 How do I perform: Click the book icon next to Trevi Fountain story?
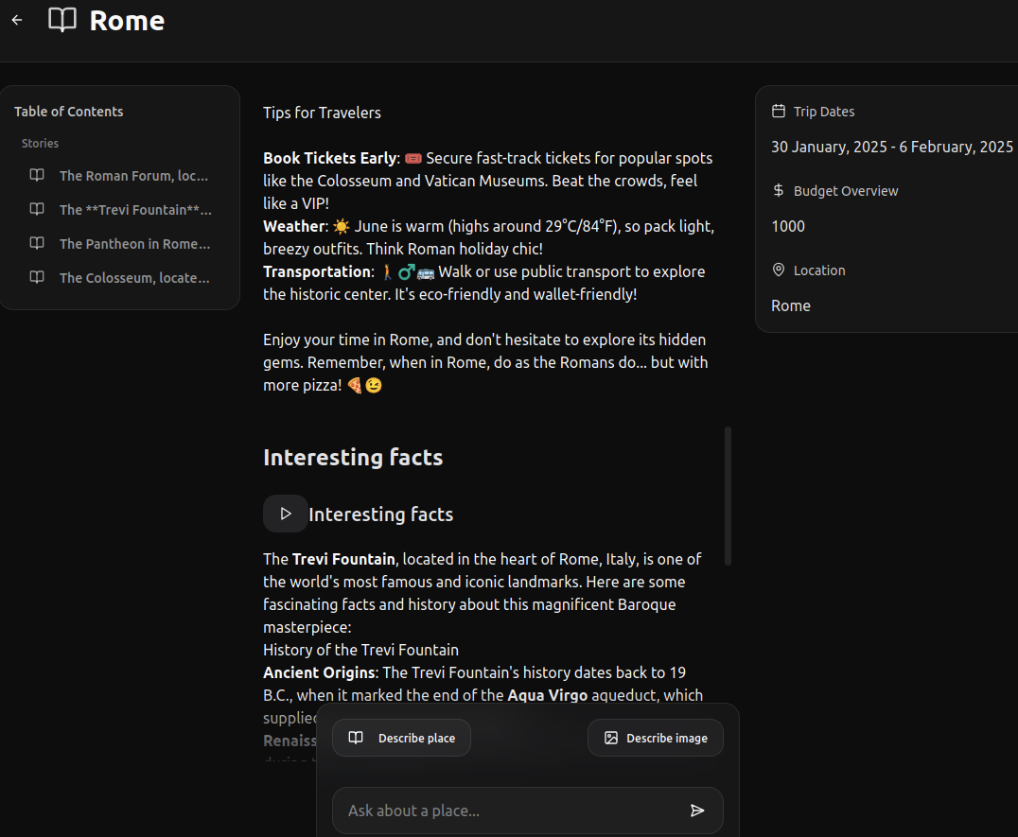[x=37, y=209]
